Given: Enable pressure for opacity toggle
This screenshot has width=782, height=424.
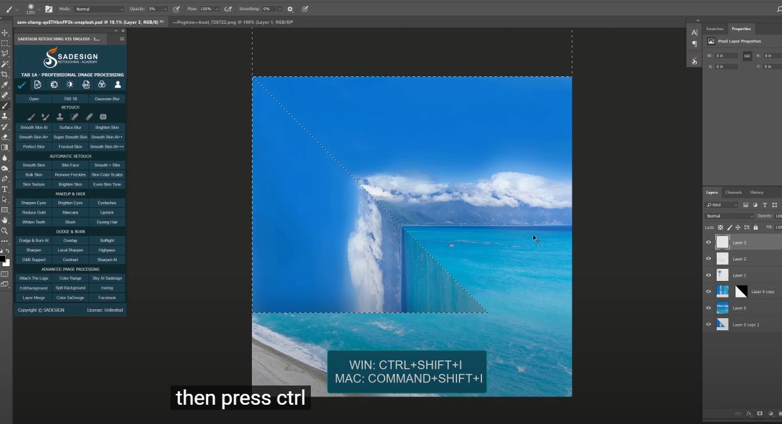Looking at the screenshot, I should coord(176,9).
